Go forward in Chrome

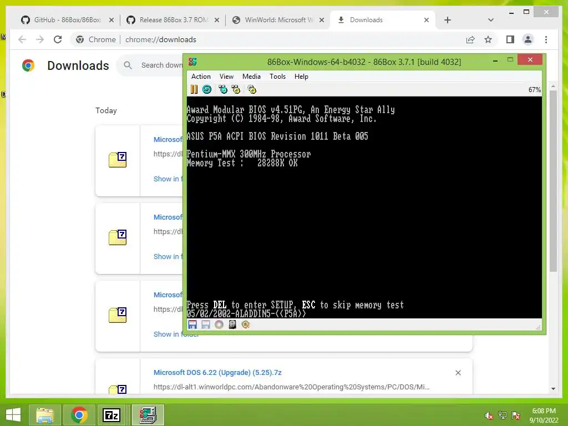pos(40,39)
